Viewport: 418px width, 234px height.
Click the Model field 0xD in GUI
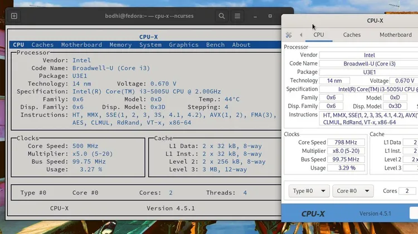click(395, 98)
